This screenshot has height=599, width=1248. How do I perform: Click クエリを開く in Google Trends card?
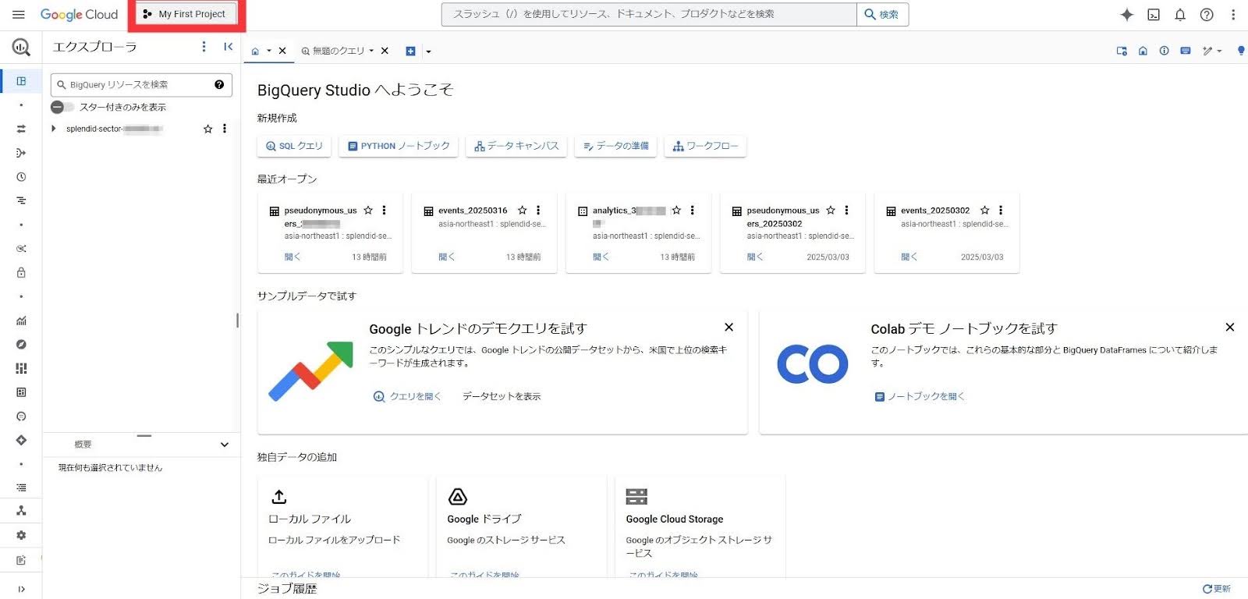click(407, 396)
